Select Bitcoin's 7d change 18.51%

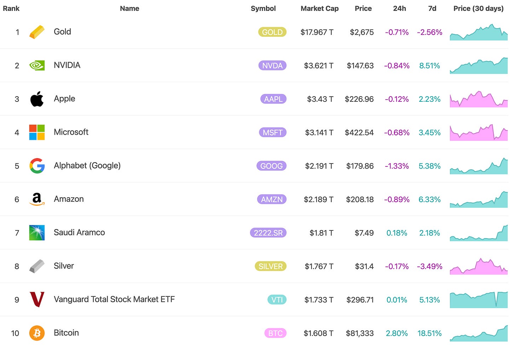click(429, 333)
